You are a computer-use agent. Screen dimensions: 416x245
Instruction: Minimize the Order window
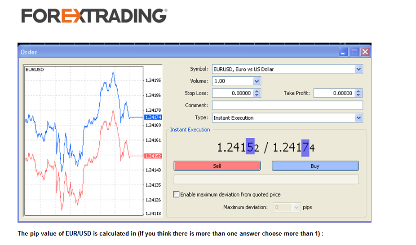[x=344, y=52]
